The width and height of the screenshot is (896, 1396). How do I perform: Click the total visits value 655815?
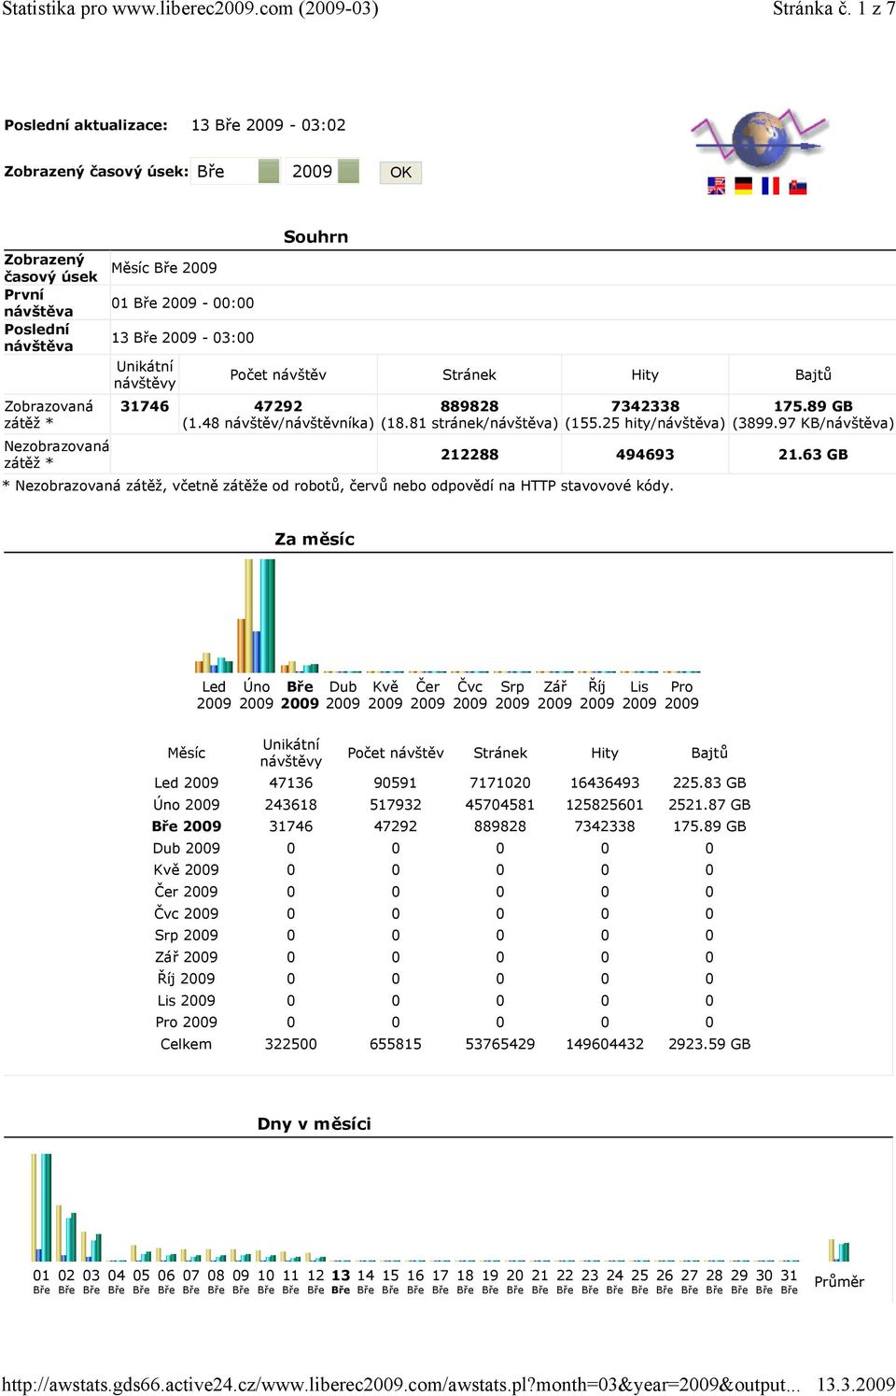pos(396,1044)
